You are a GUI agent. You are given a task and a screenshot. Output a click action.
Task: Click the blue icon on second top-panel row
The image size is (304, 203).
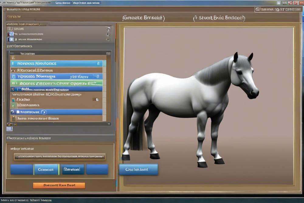11,34
